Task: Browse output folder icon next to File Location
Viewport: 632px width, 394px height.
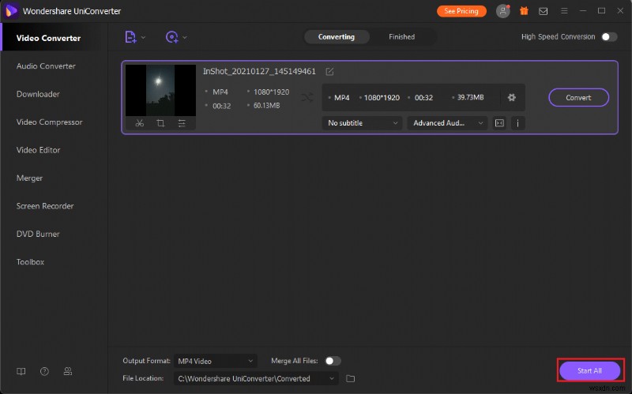Action: coord(351,378)
